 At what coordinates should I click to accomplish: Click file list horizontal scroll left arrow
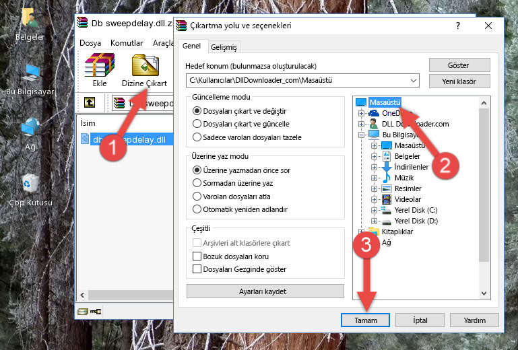[x=82, y=295]
